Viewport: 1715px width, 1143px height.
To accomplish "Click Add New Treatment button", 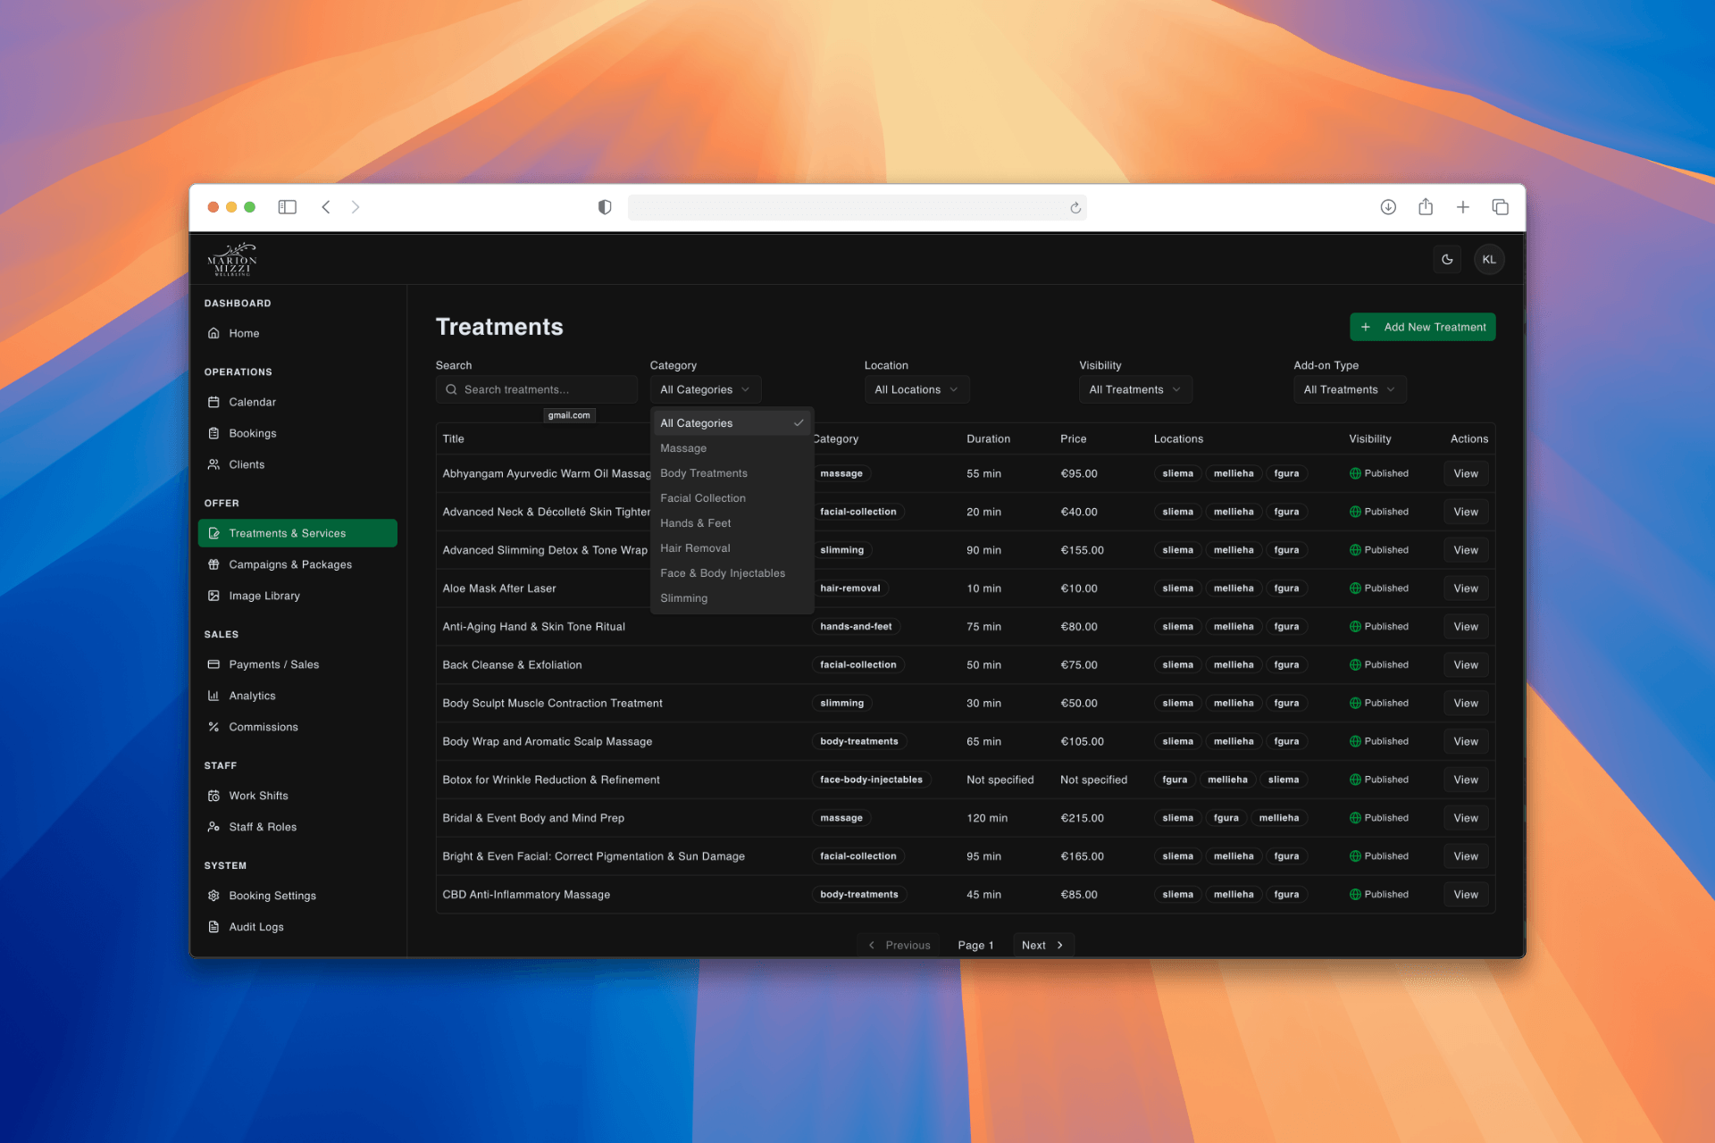I will [x=1422, y=327].
